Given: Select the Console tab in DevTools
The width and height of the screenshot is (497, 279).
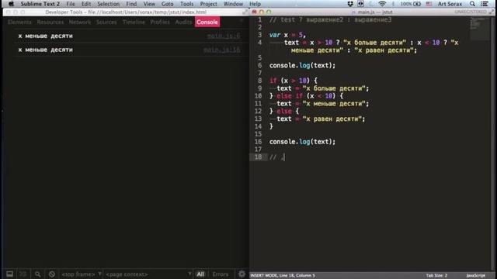Looking at the screenshot, I should pyautogui.click(x=207, y=22).
